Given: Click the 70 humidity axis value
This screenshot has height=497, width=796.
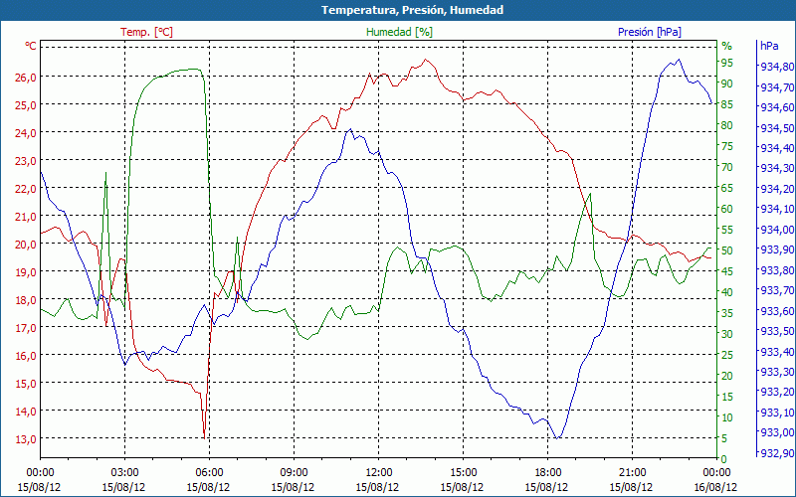Looking at the screenshot, I should click(727, 167).
